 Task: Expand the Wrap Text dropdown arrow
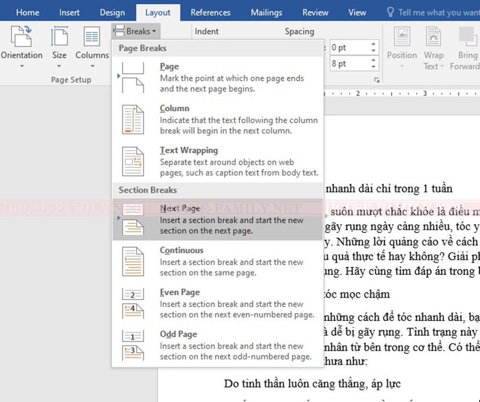442,67
